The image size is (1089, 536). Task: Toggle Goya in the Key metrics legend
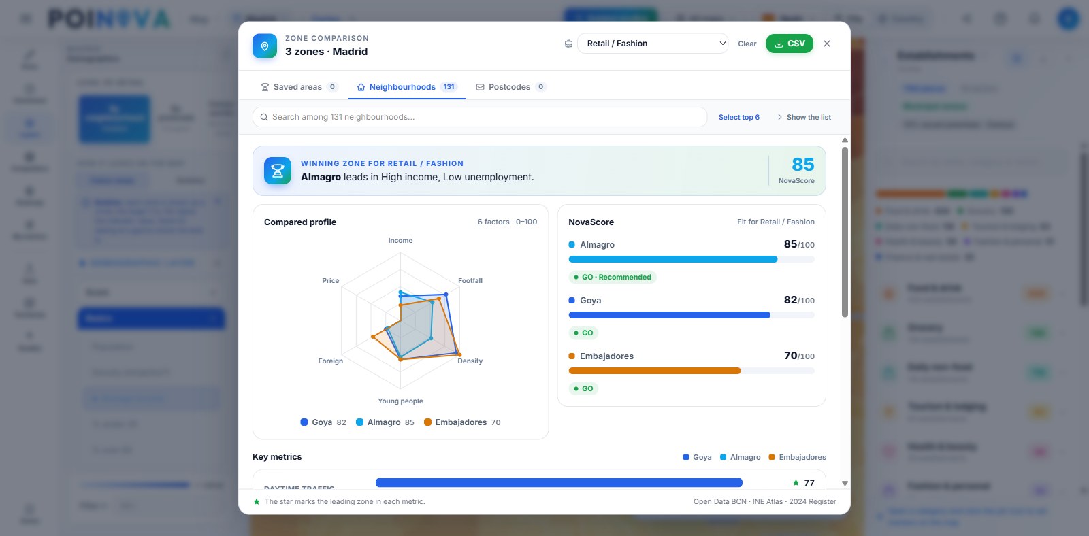pyautogui.click(x=697, y=457)
